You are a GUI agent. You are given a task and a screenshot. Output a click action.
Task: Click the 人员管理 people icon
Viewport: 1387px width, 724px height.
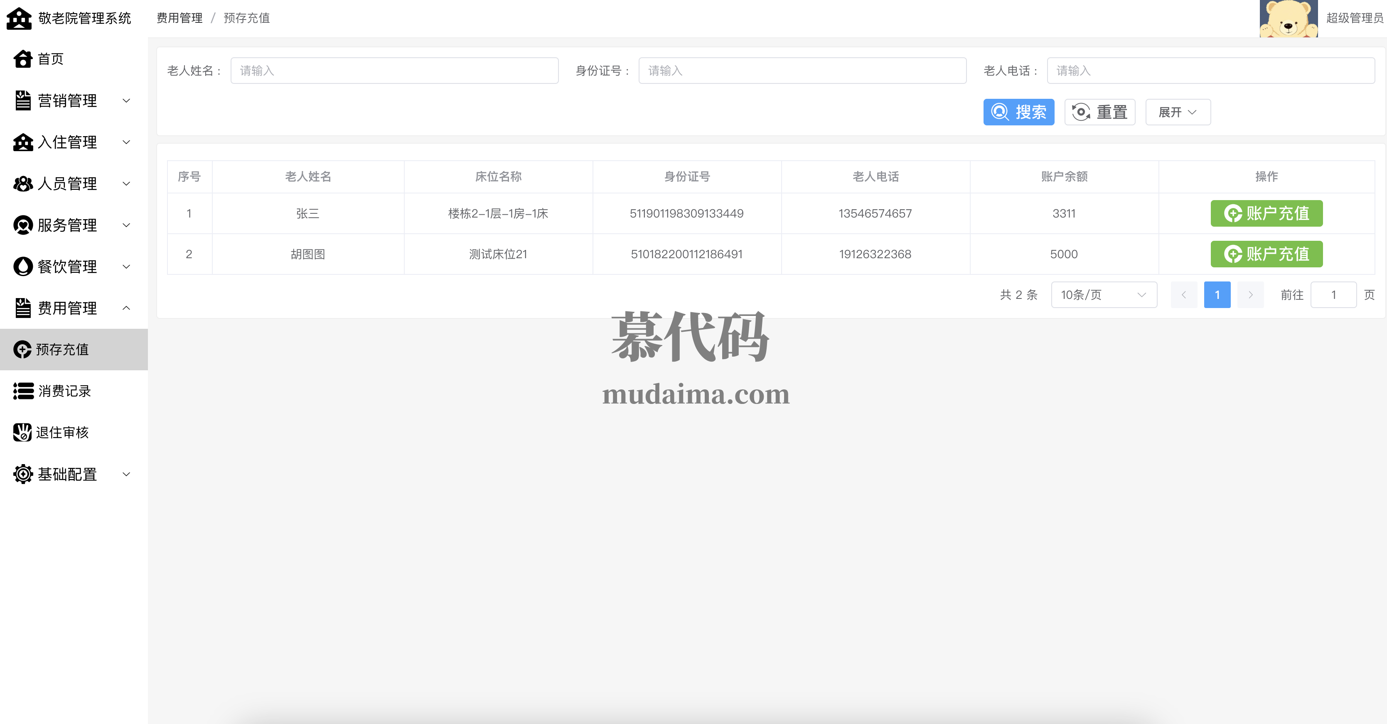[22, 183]
